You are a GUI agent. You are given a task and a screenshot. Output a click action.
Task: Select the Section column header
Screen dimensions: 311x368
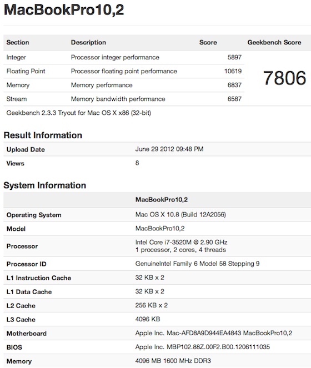tap(18, 43)
